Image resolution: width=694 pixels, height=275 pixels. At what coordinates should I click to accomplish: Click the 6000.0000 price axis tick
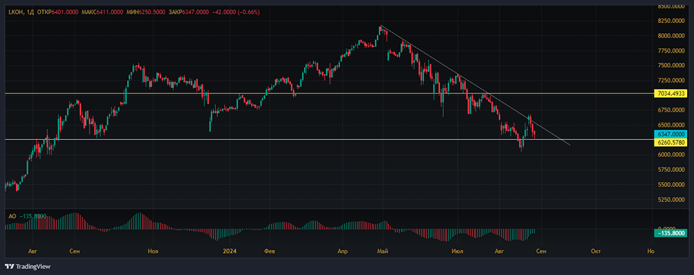point(671,154)
